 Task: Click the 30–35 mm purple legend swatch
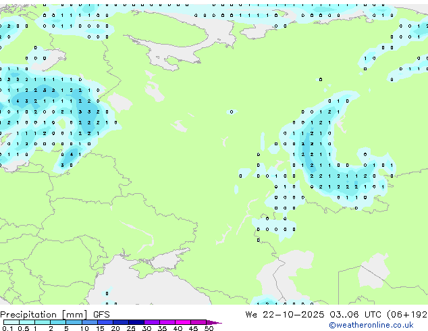click(152, 322)
